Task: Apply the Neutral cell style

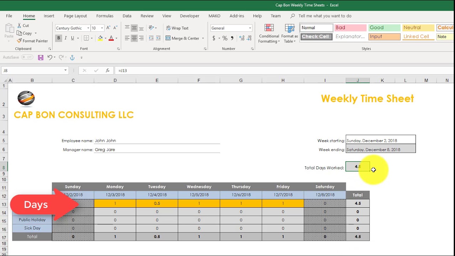Action: pyautogui.click(x=418, y=28)
